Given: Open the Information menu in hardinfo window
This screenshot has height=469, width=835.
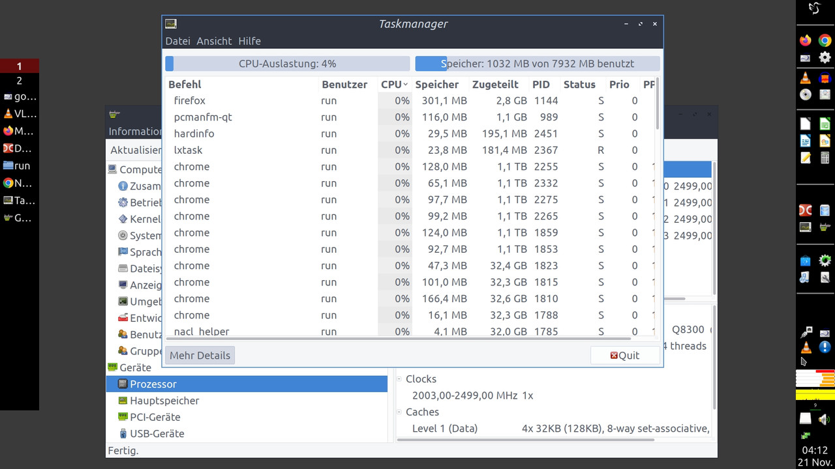Looking at the screenshot, I should (135, 132).
